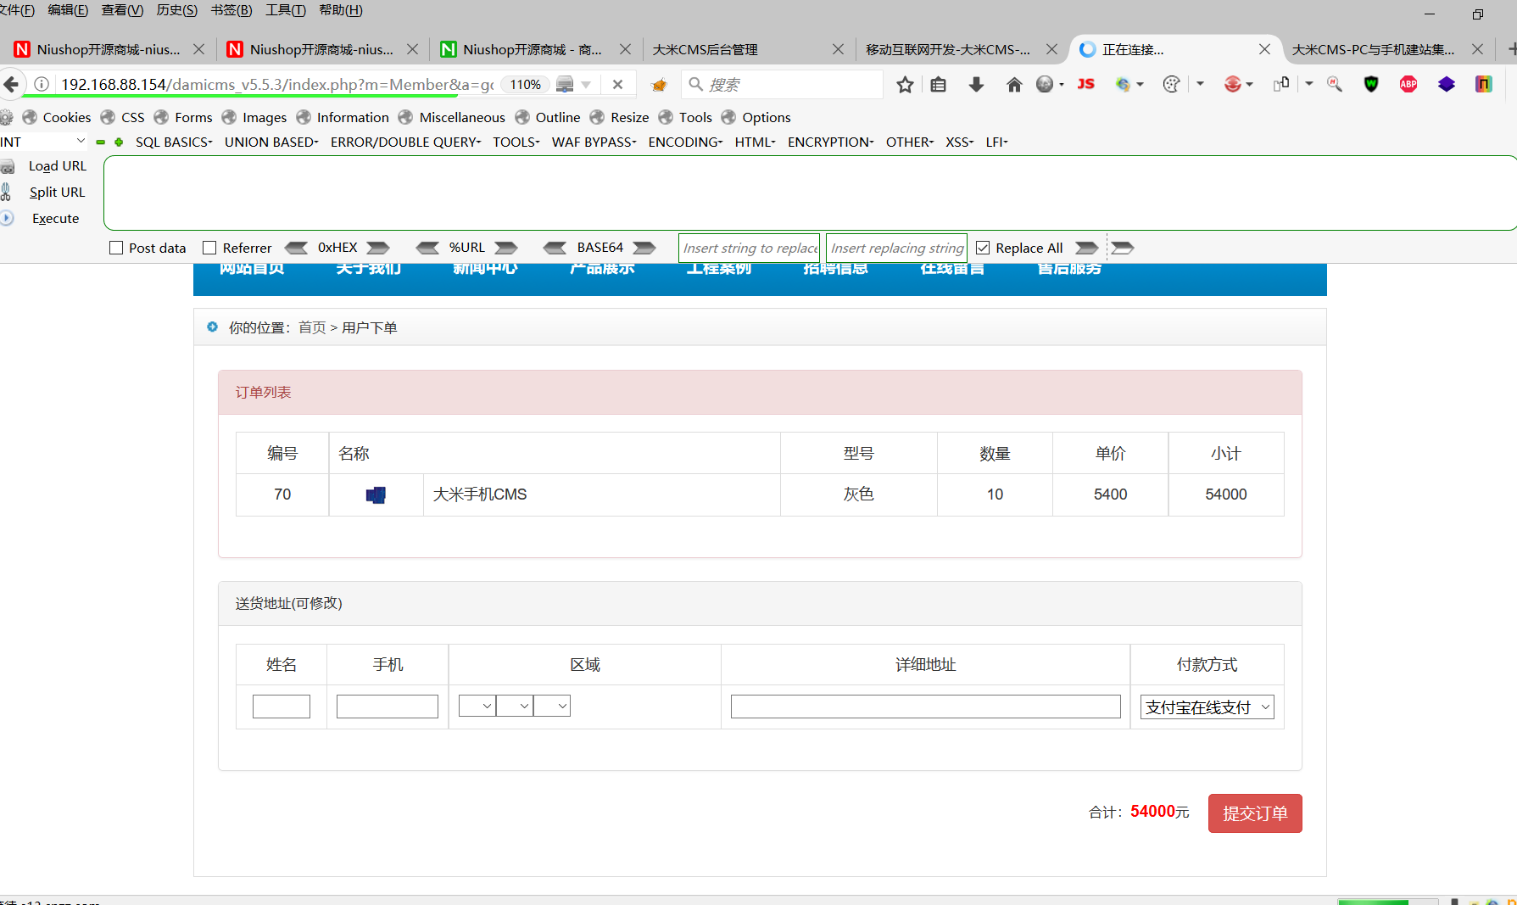Image resolution: width=1517 pixels, height=905 pixels.
Task: Switch to the 移动互联网开发-大米CMS tab
Action: click(961, 49)
